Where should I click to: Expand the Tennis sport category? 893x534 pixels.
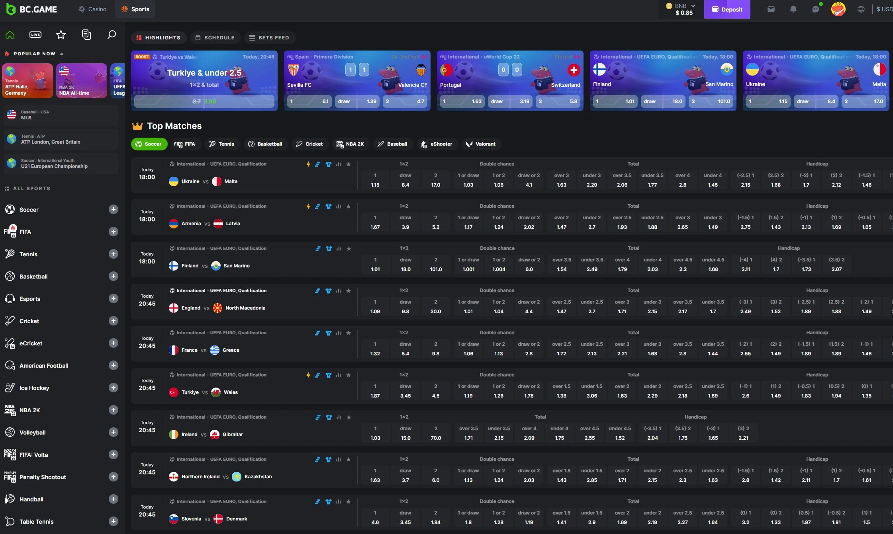114,254
